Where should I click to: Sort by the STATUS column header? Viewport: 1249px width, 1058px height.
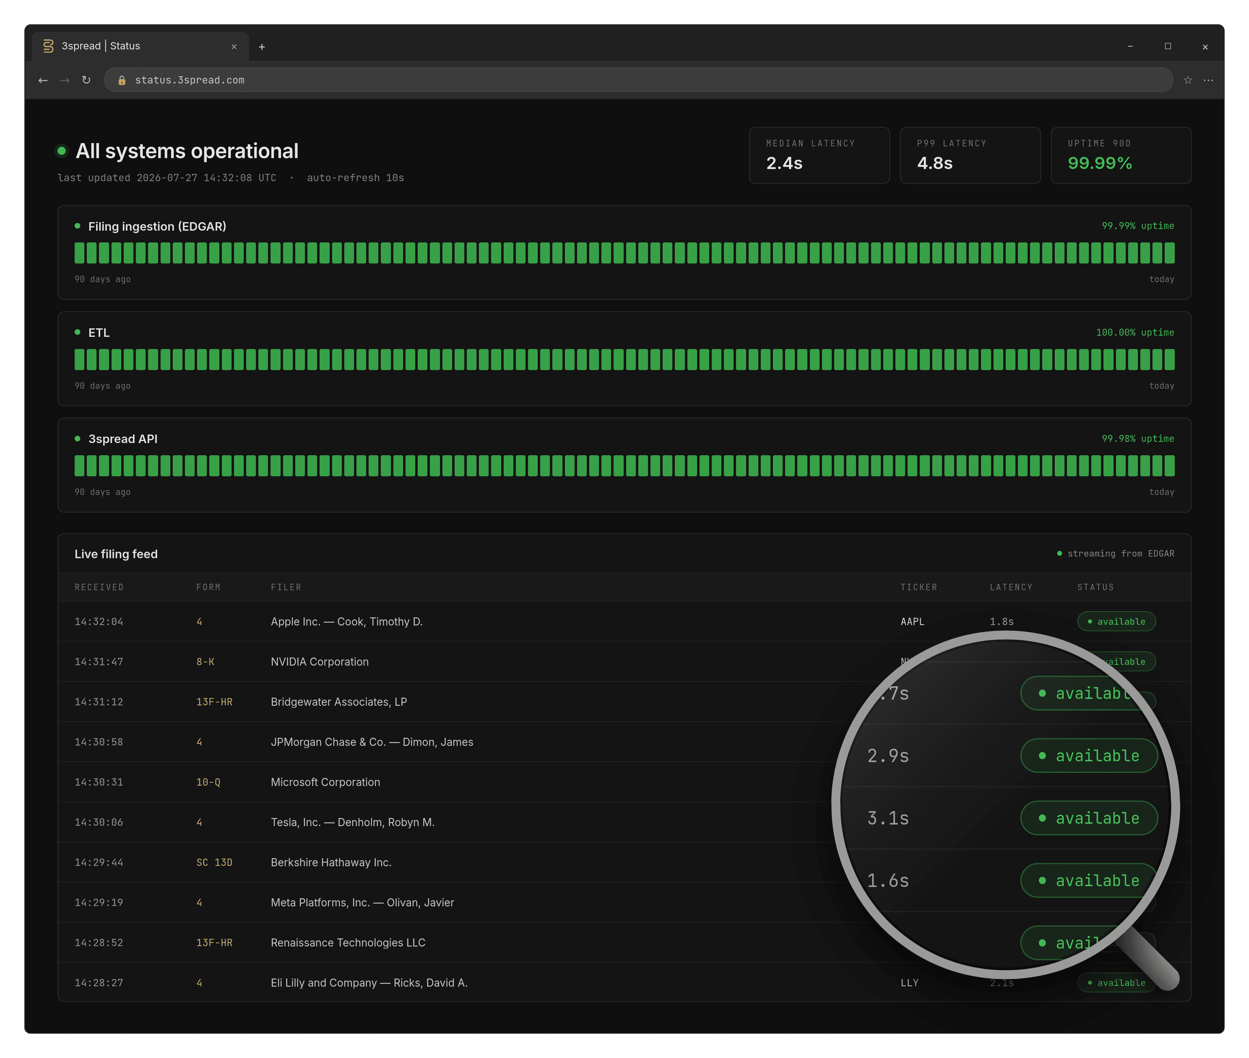(x=1095, y=587)
